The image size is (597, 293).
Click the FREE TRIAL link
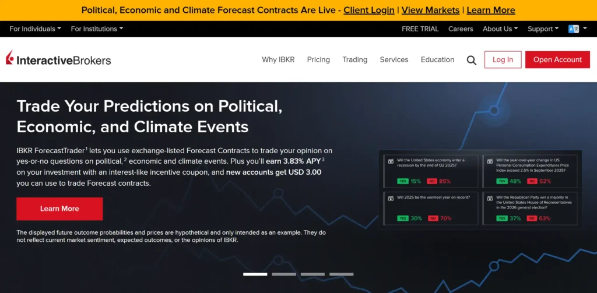(x=420, y=29)
